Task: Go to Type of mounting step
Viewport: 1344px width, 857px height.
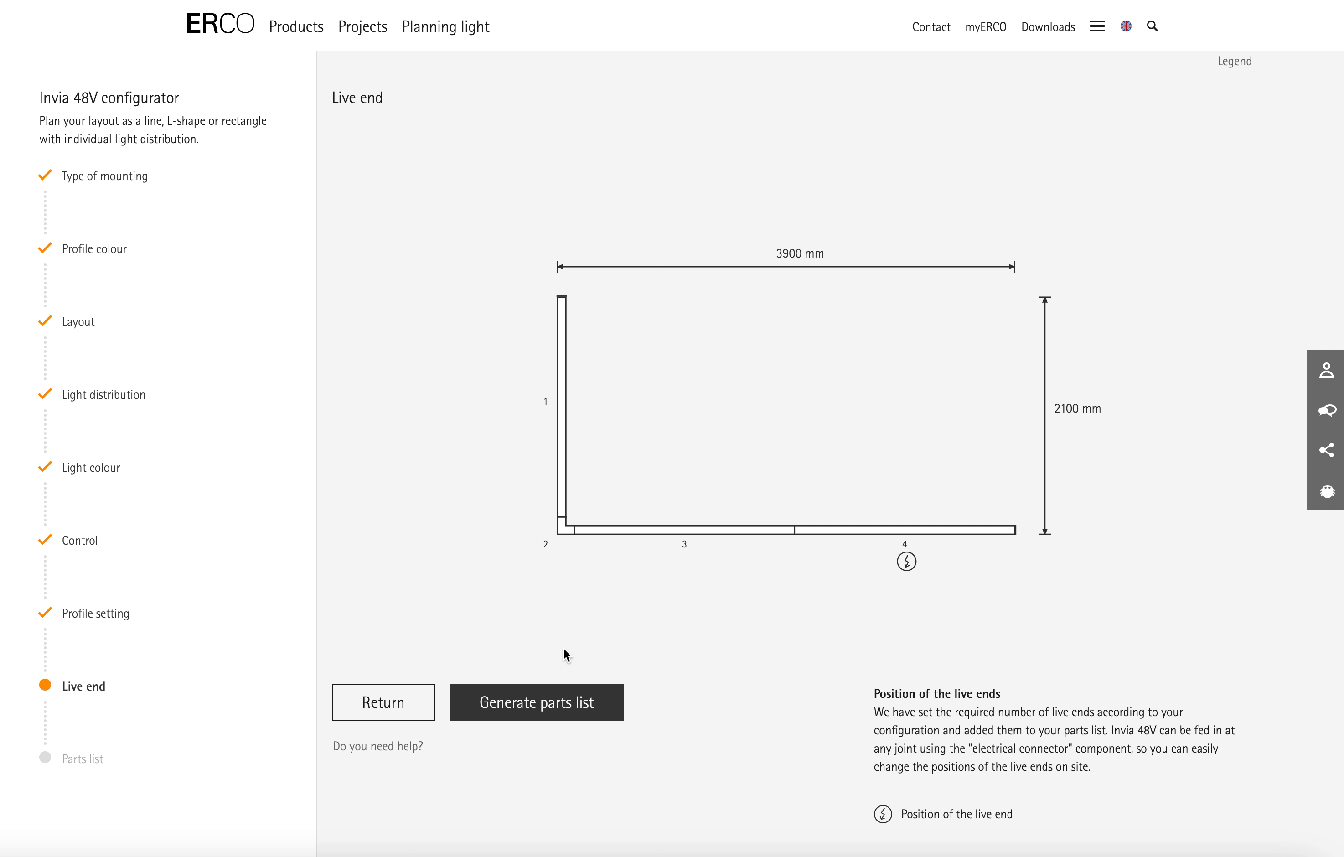Action: (x=104, y=176)
